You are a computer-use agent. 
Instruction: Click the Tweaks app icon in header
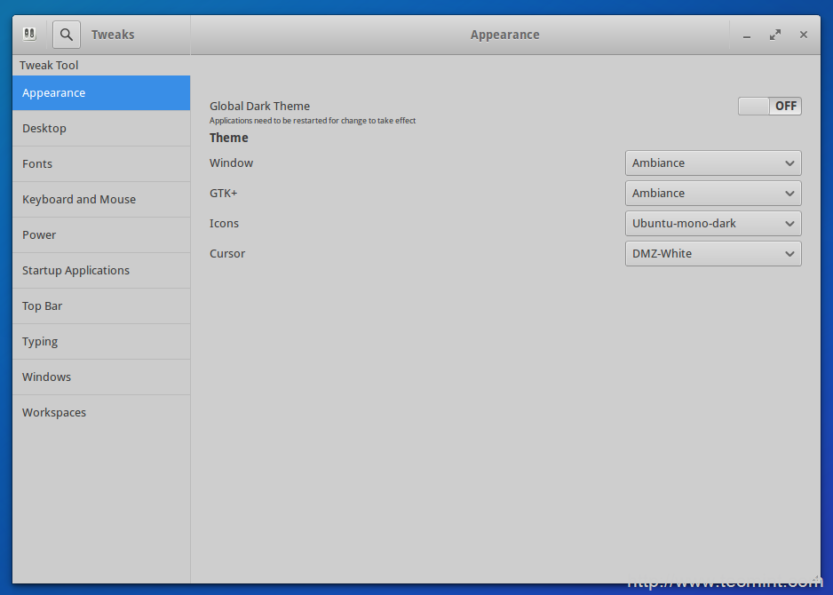click(29, 34)
